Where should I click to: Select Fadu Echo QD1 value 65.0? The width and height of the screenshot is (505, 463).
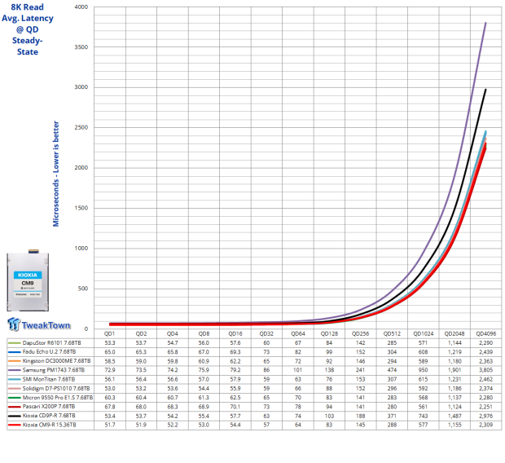pos(110,352)
